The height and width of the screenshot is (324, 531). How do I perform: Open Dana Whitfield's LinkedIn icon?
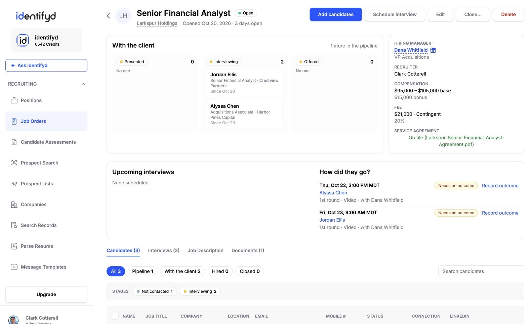coord(433,50)
